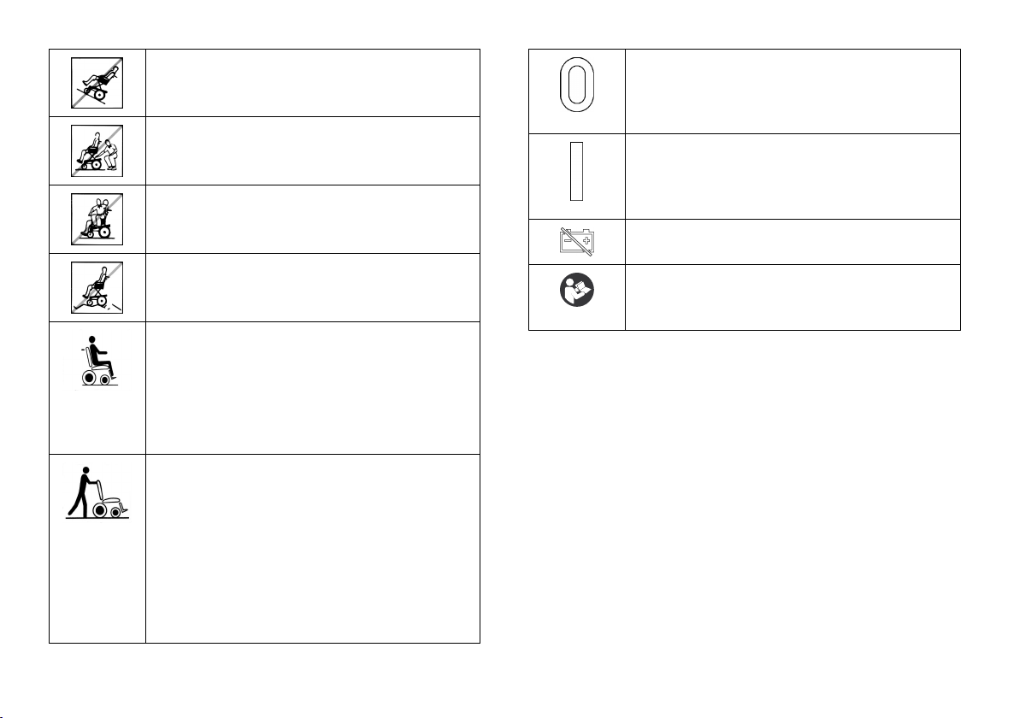Select the vertical bar power-on symbol

click(576, 172)
